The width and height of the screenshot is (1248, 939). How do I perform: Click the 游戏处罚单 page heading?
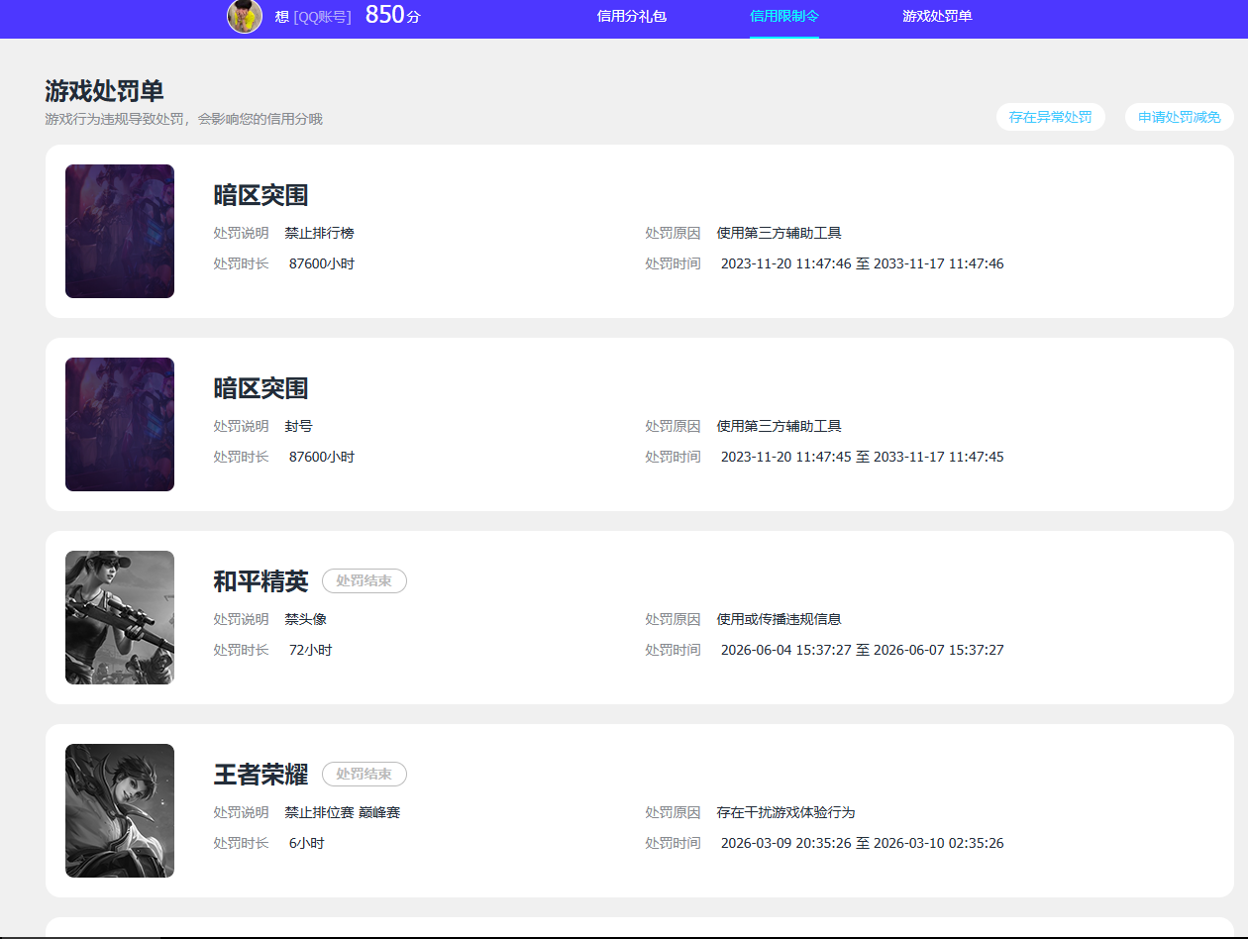[104, 91]
